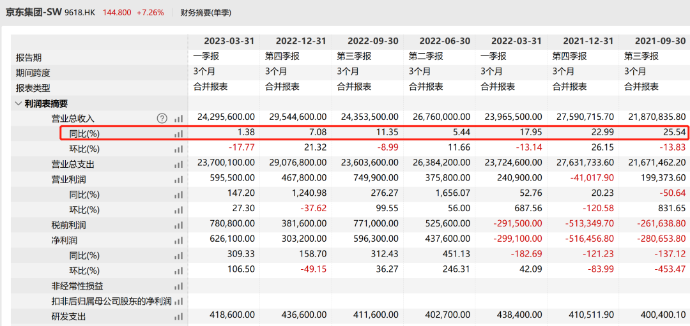Click net profit cell -299,100.00
The width and height of the screenshot is (690, 326).
517,239
